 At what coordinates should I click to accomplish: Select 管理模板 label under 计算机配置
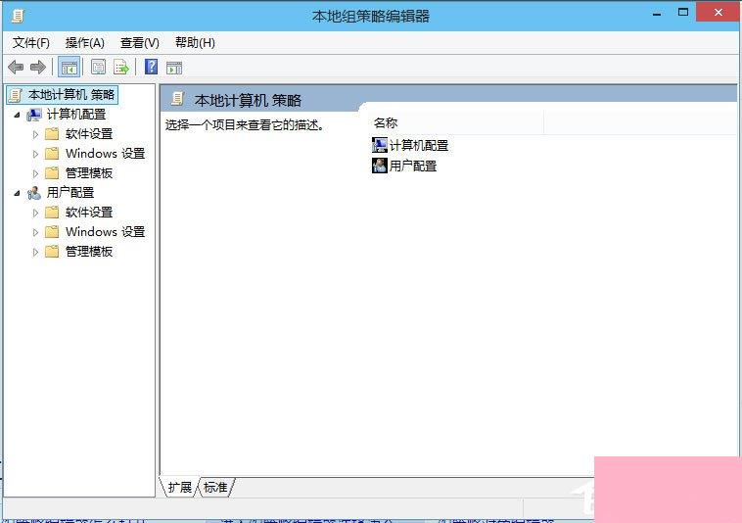tap(89, 172)
